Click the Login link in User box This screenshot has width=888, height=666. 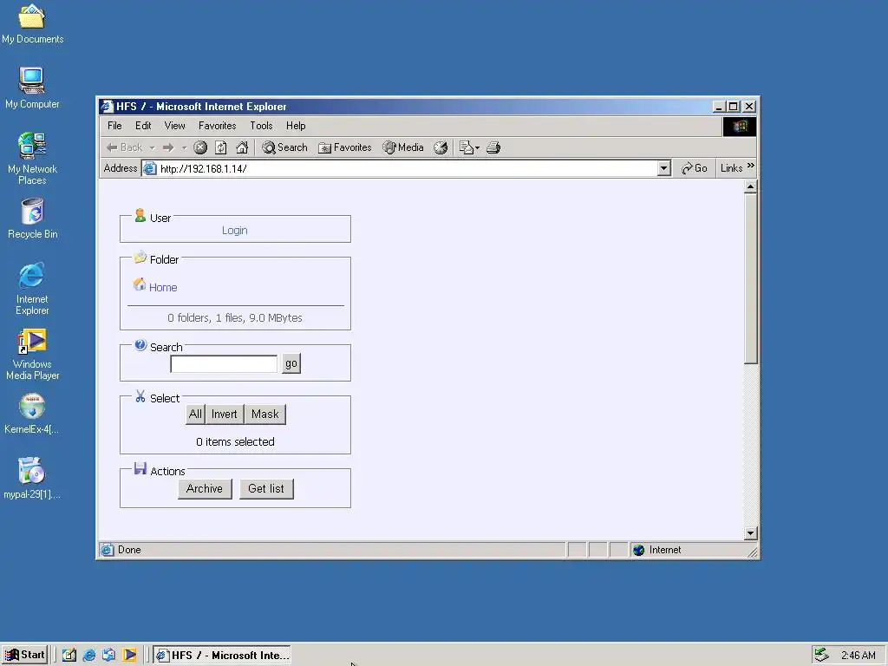[x=234, y=231]
